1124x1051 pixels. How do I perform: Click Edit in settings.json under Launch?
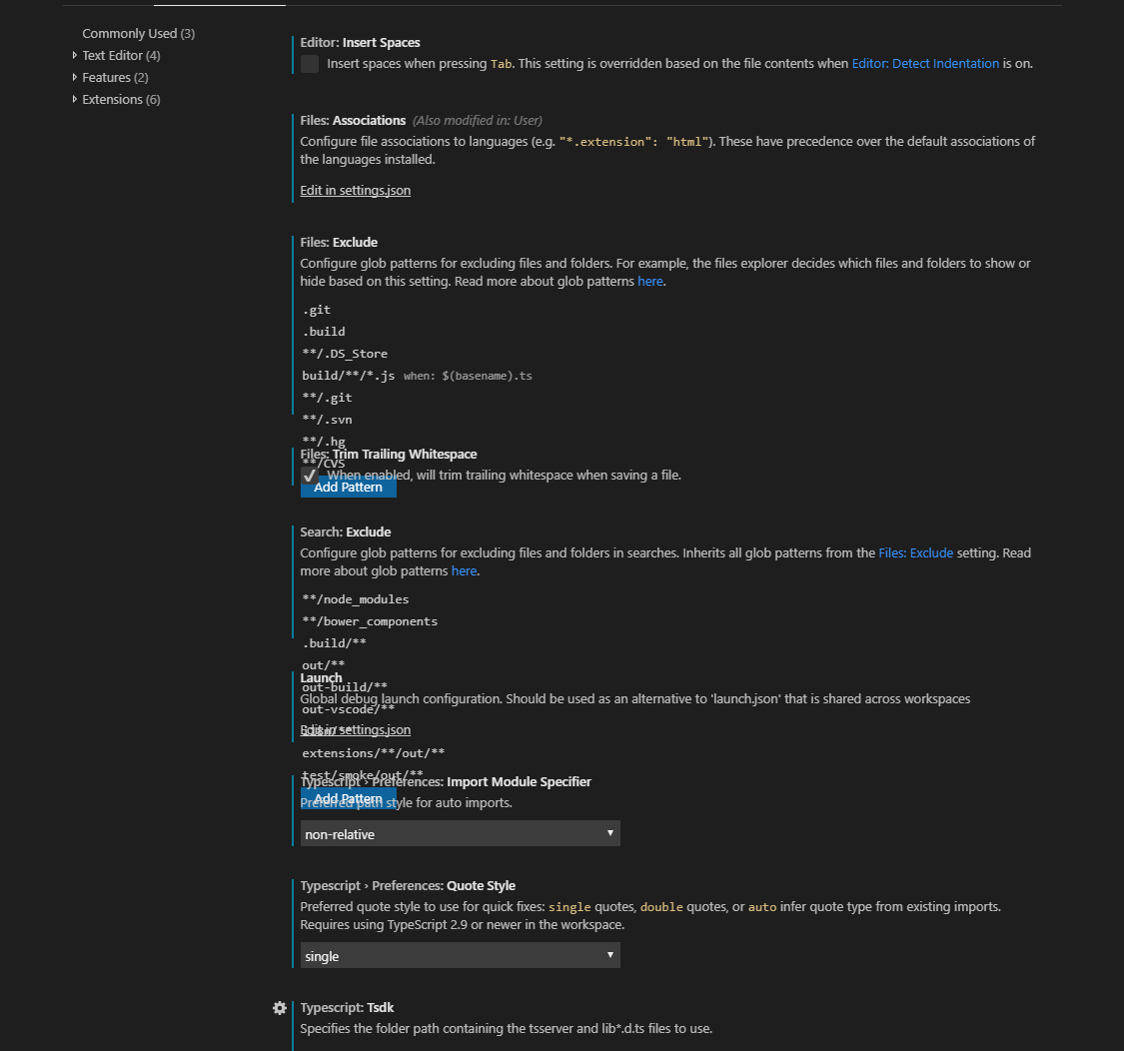[355, 729]
